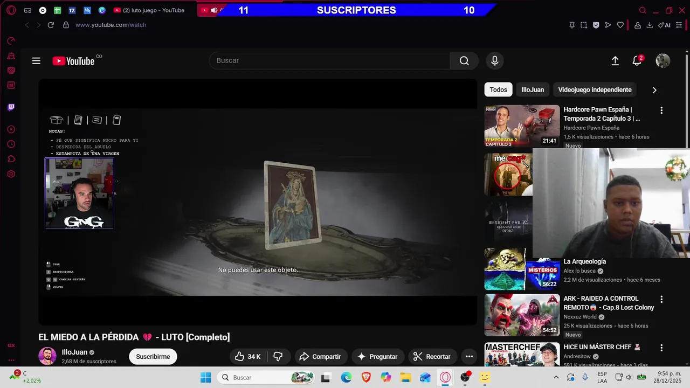Click the YouTube Buscar search field
Image resolution: width=690 pixels, height=388 pixels.
tap(329, 60)
